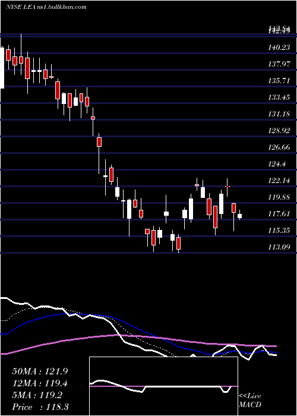
Task: Click the 50MA : 121.9 value
Action: (40, 371)
